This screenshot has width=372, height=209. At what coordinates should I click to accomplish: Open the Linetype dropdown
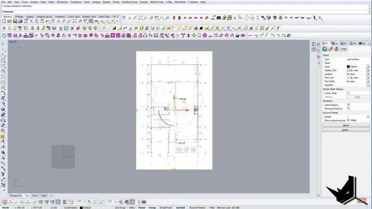pyautogui.click(x=368, y=74)
